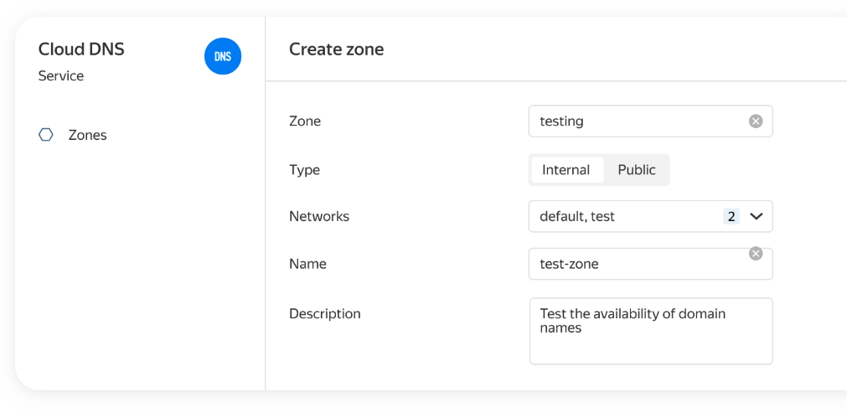Click the Name input containing test-zone
847x418 pixels.
637,265
